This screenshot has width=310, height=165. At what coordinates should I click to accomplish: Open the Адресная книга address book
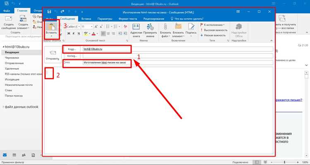click(136, 31)
